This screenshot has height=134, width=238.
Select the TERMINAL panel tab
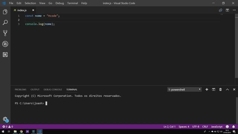tap(72, 89)
